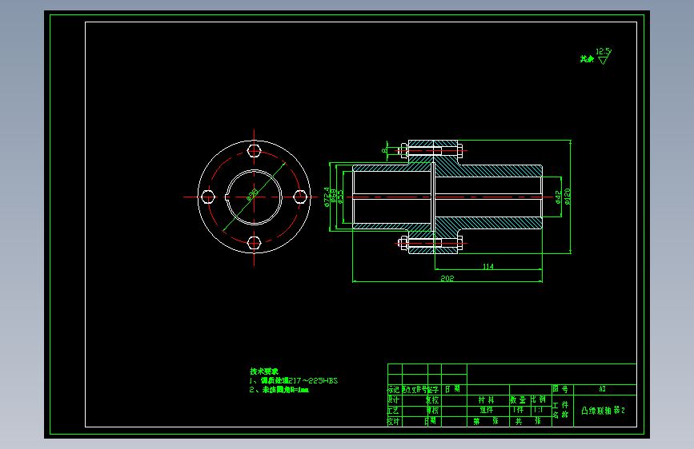Select the 其余 roughness note text

tap(587, 59)
